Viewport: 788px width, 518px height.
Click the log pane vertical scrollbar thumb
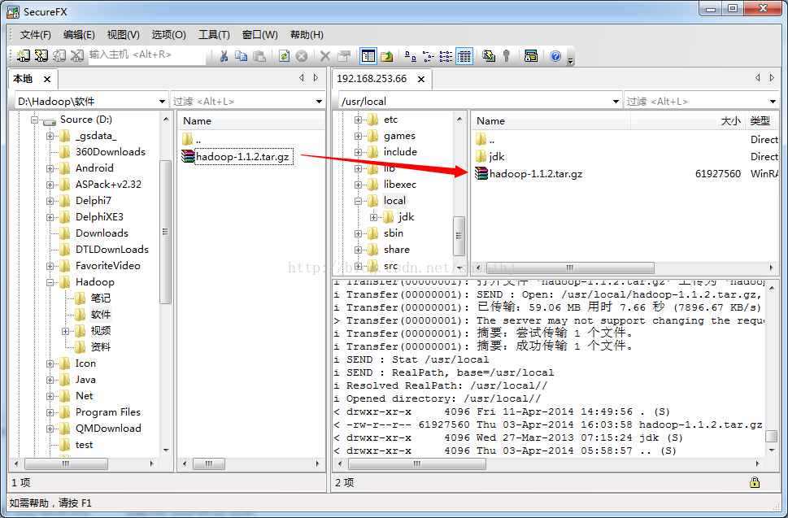pyautogui.click(x=772, y=435)
